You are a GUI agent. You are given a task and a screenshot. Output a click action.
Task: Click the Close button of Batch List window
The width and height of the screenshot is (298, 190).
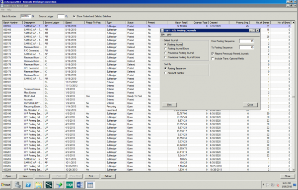click(288, 176)
